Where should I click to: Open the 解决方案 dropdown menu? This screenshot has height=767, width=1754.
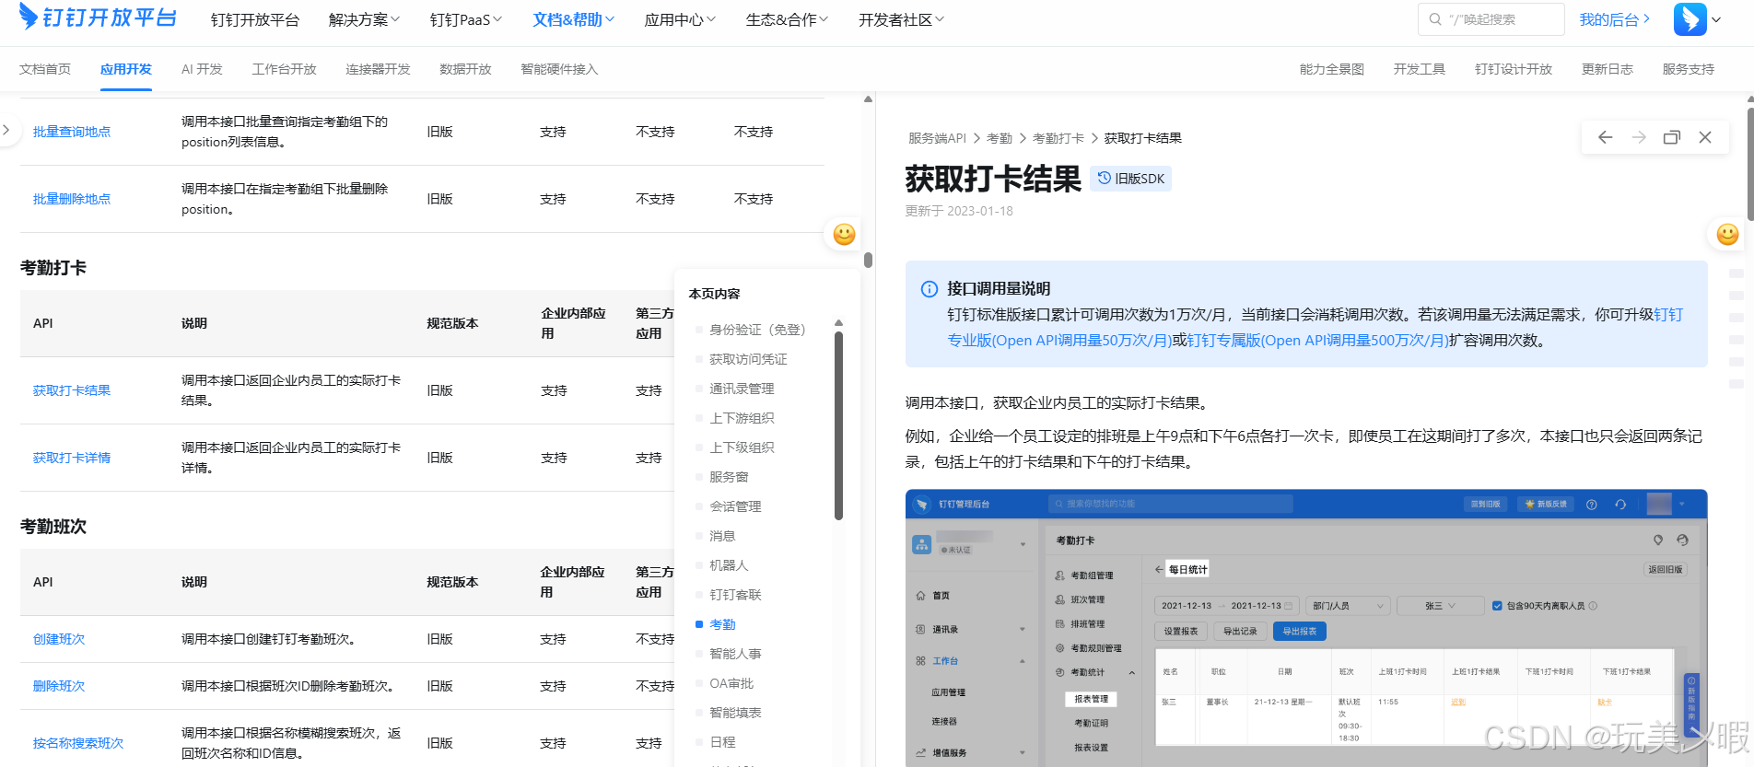click(364, 19)
